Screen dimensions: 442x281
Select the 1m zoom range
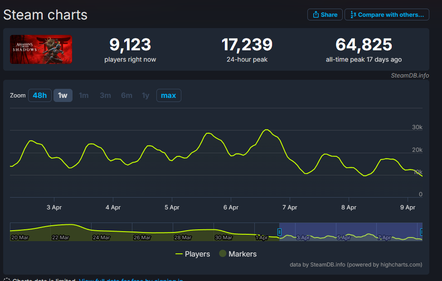tap(84, 96)
